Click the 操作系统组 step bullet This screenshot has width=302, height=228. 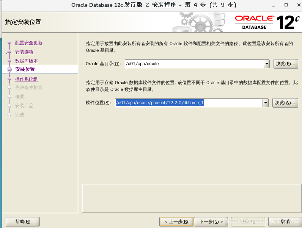pyautogui.click(x=9, y=79)
